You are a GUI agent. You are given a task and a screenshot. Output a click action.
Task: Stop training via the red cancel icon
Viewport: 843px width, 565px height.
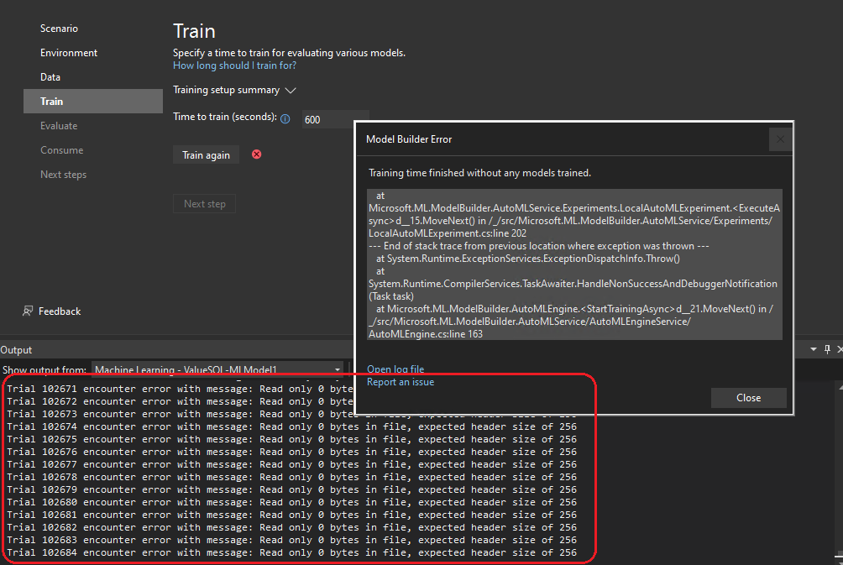pyautogui.click(x=254, y=154)
